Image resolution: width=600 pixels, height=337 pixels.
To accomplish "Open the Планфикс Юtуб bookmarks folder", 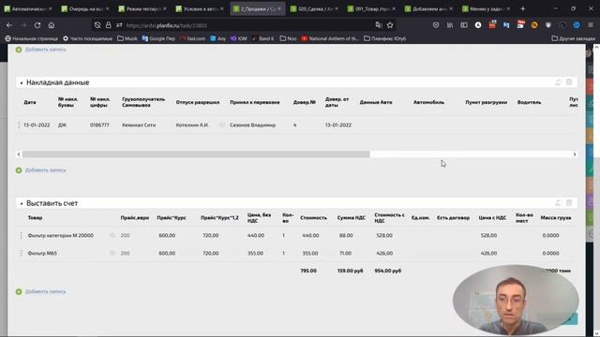I will pyautogui.click(x=385, y=38).
